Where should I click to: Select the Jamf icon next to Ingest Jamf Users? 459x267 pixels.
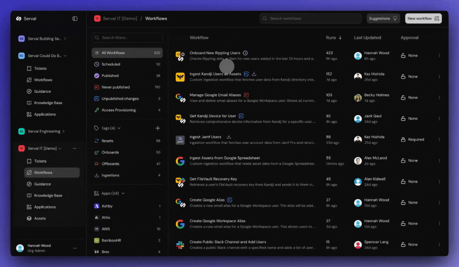click(180, 139)
